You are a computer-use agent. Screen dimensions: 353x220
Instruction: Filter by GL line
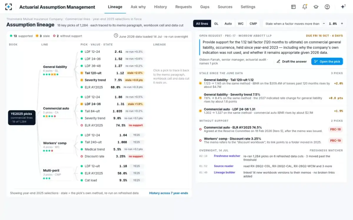coord(216,24)
